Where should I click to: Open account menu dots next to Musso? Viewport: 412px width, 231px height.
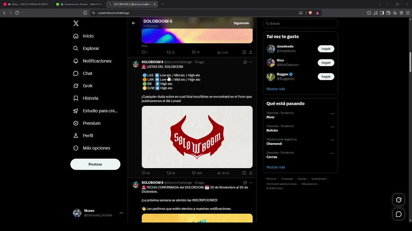(x=121, y=213)
